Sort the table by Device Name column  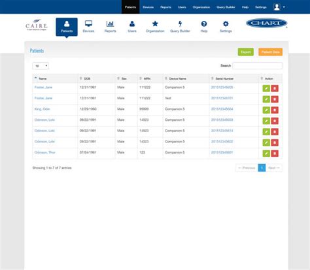(x=186, y=78)
